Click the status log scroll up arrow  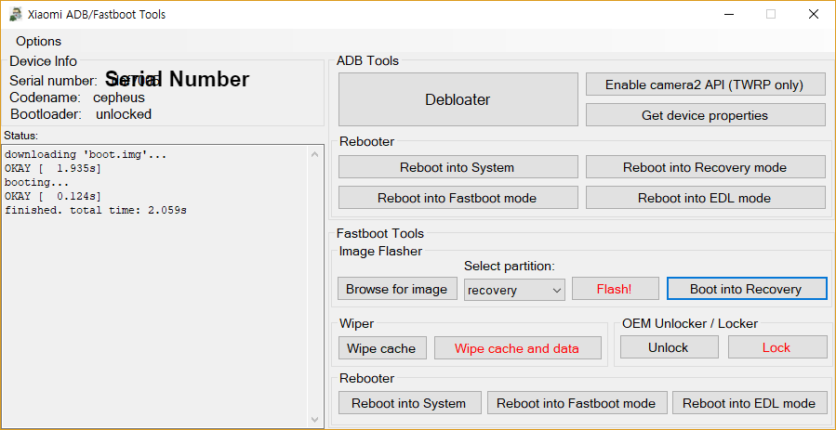click(x=314, y=154)
